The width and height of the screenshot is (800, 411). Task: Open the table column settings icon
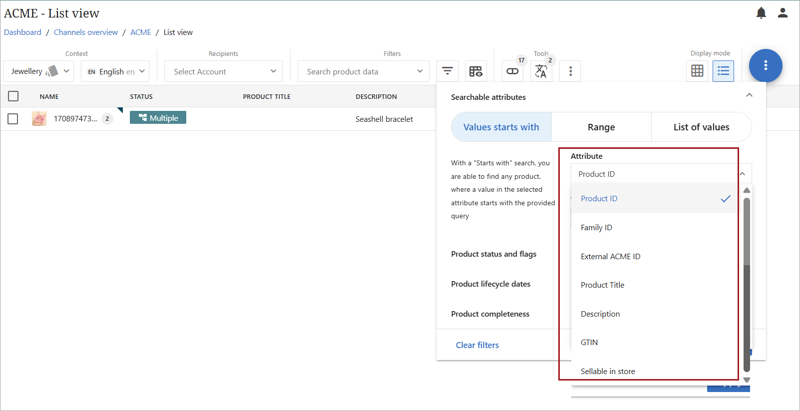(475, 71)
